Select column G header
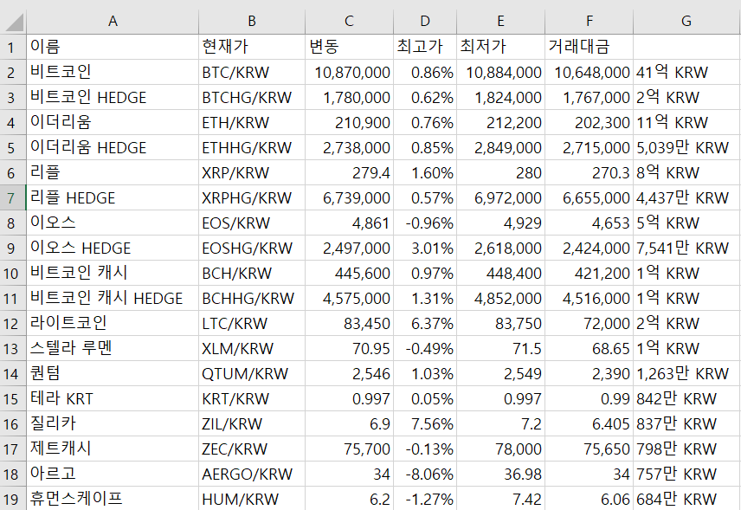 (686, 22)
